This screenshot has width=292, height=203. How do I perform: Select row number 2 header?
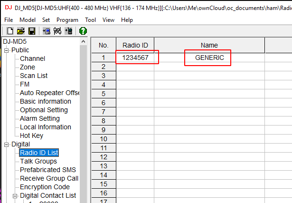104,67
